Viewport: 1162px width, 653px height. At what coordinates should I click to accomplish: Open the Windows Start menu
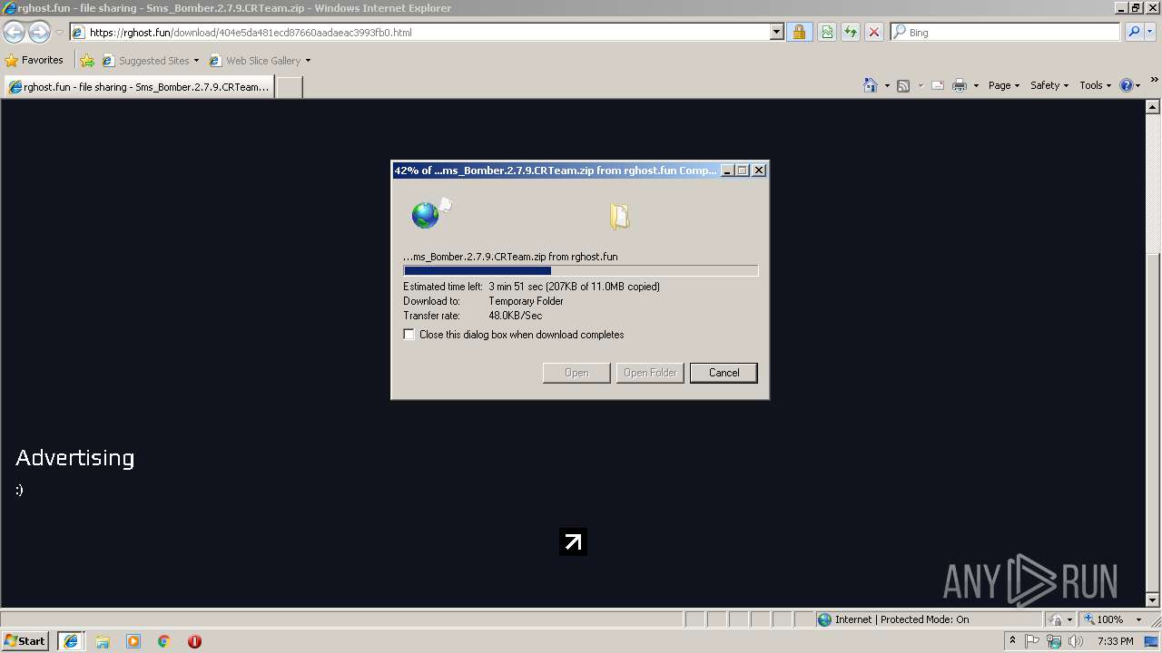25,640
